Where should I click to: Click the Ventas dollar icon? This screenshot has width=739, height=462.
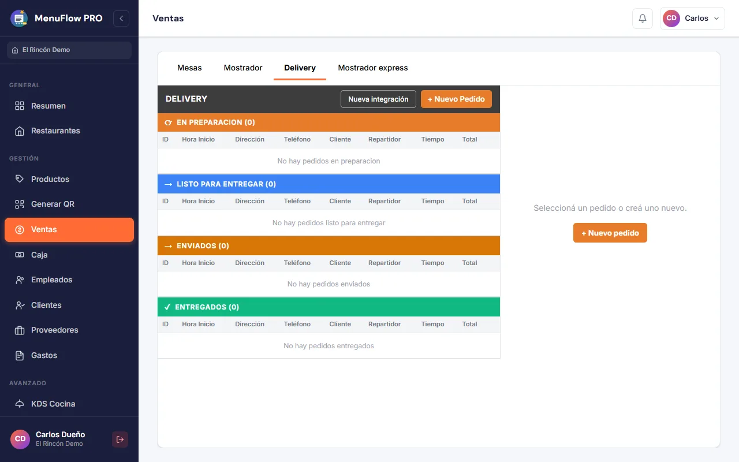[x=20, y=229]
